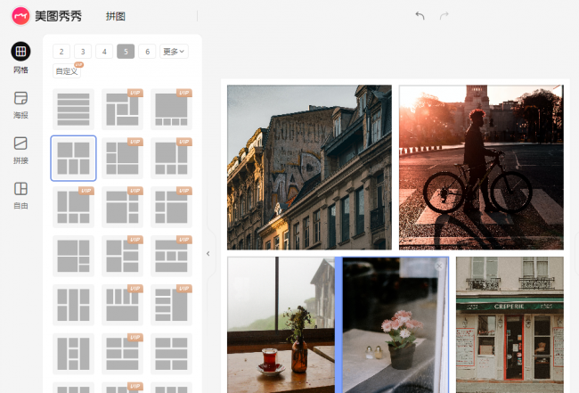
Task: Click the 自定义 custom layout button
Action: point(67,71)
